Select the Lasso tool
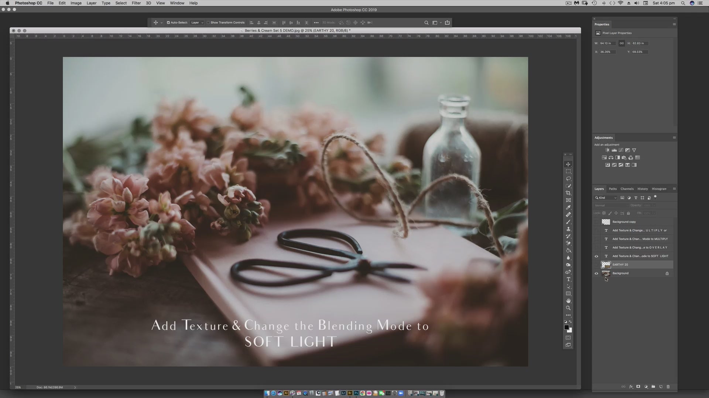The height and width of the screenshot is (398, 709). [568, 179]
